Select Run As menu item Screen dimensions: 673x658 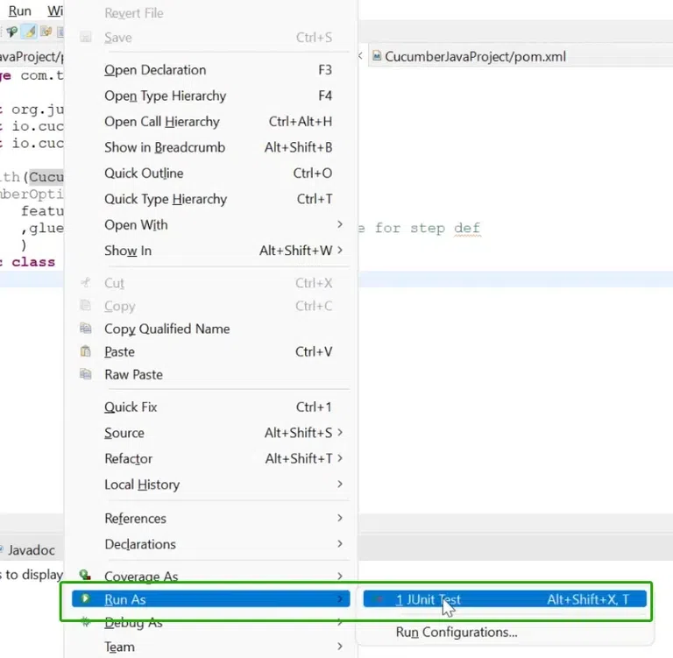(x=210, y=598)
